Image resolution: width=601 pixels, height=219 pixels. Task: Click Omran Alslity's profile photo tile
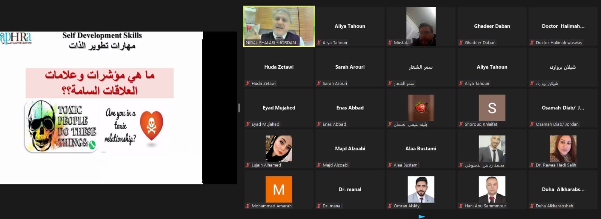coord(421,189)
